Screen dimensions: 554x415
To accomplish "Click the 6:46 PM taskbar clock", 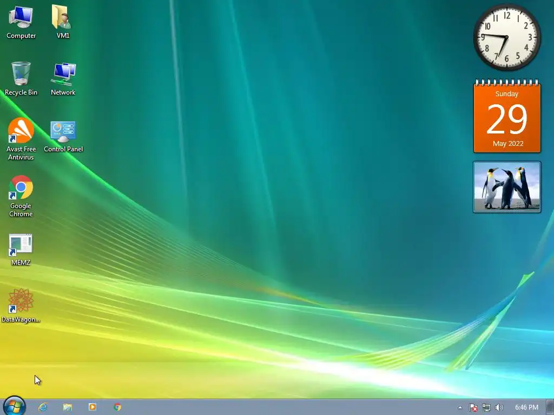I will tap(526, 407).
